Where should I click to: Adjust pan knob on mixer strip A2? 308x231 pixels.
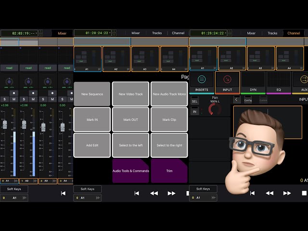[28, 81]
